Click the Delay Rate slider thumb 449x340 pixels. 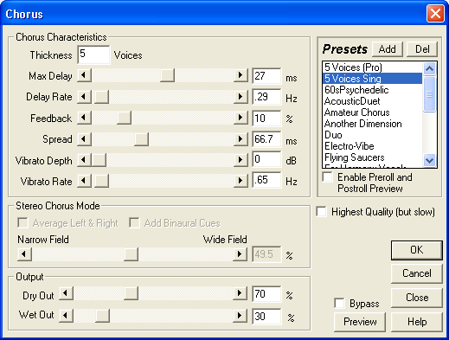[102, 97]
